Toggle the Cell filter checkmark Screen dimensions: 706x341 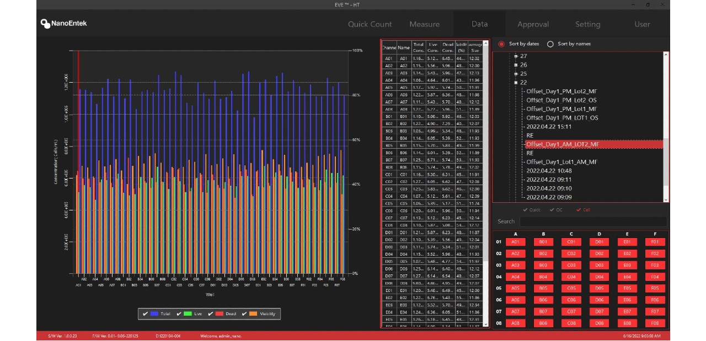click(579, 210)
